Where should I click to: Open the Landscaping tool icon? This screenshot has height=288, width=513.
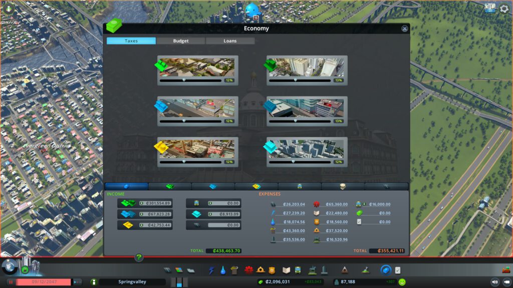(365, 270)
